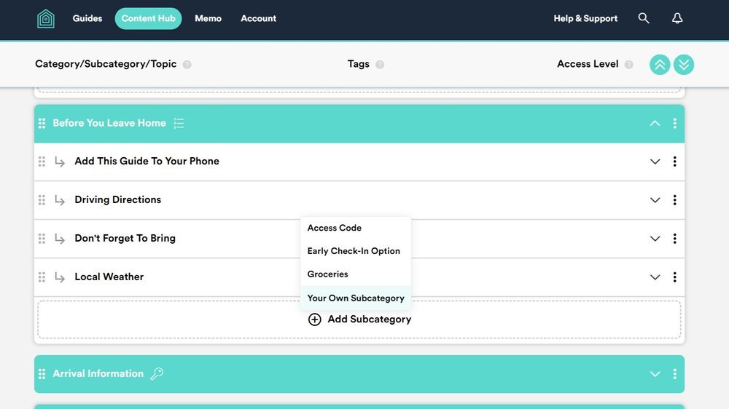Open Arrival Information three-dot menu
Screen dimensions: 729x409
674,374
